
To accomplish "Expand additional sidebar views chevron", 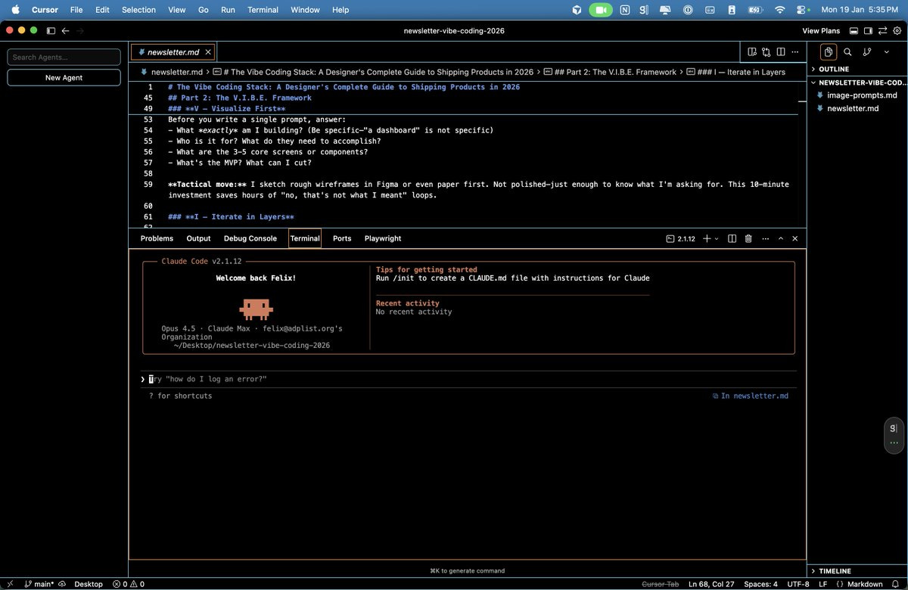I will 887,52.
